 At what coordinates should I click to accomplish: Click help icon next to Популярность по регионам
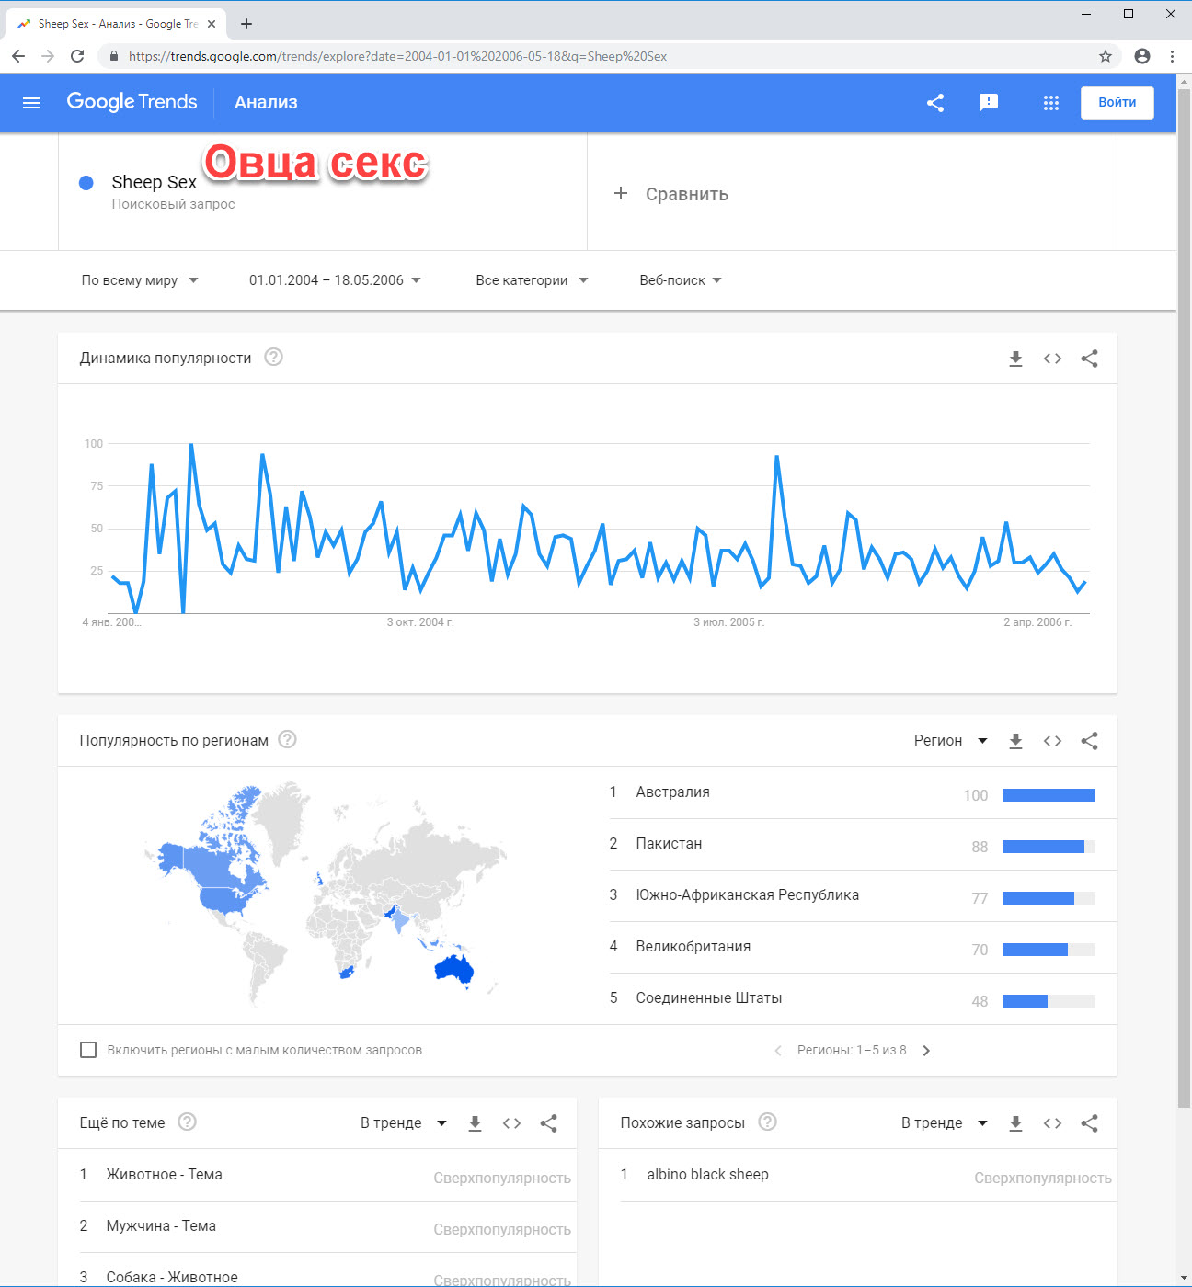click(287, 739)
